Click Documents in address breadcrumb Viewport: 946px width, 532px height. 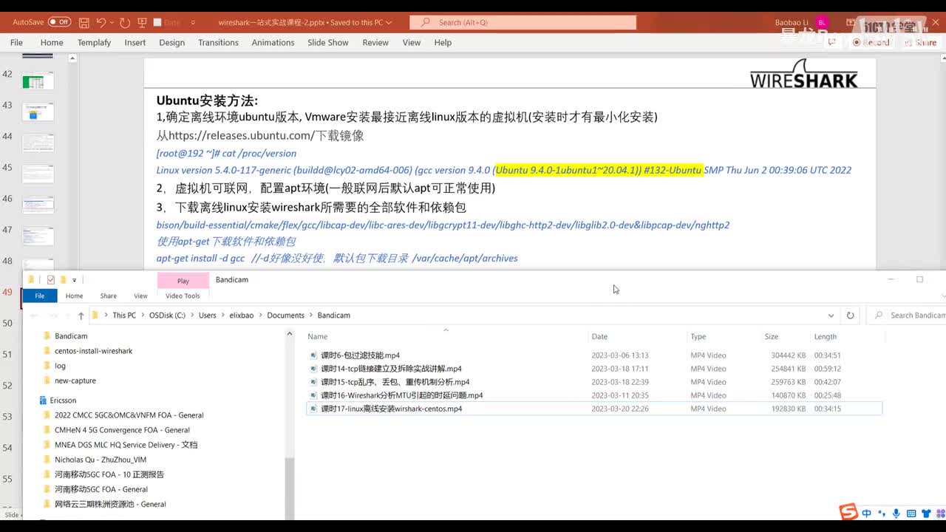point(286,316)
